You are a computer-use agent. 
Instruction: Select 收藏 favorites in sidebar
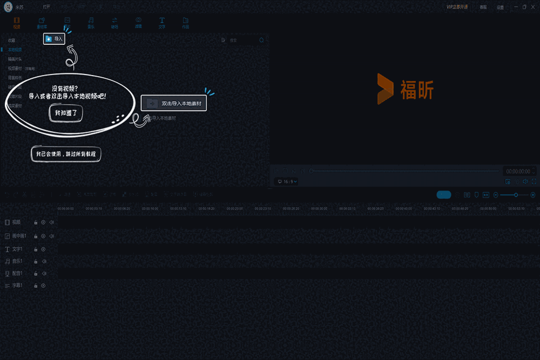[x=12, y=40]
